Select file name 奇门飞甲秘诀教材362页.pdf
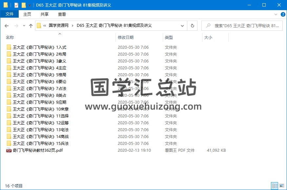Viewport: 287px width, 190px height. (x=38, y=150)
